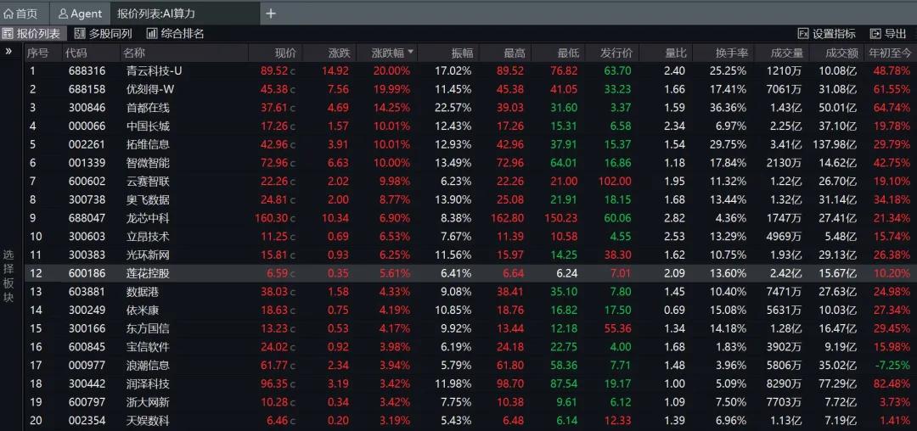Sort by 代码 column header

76,53
